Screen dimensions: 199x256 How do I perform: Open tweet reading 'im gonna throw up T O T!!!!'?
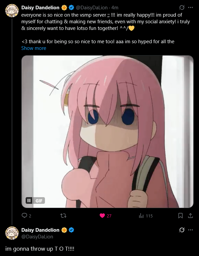coord(40,249)
